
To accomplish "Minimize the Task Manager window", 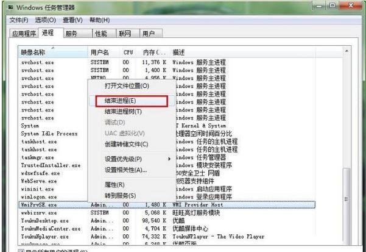I will click(x=319, y=5).
